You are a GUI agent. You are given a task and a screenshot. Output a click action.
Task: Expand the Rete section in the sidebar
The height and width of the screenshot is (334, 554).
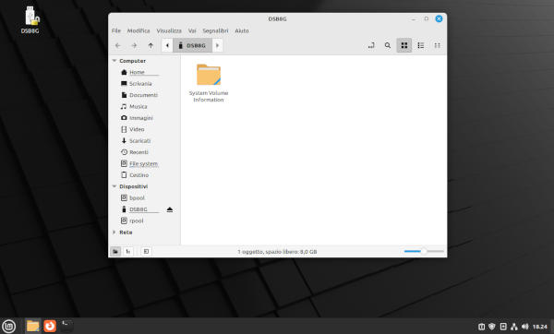pos(114,232)
